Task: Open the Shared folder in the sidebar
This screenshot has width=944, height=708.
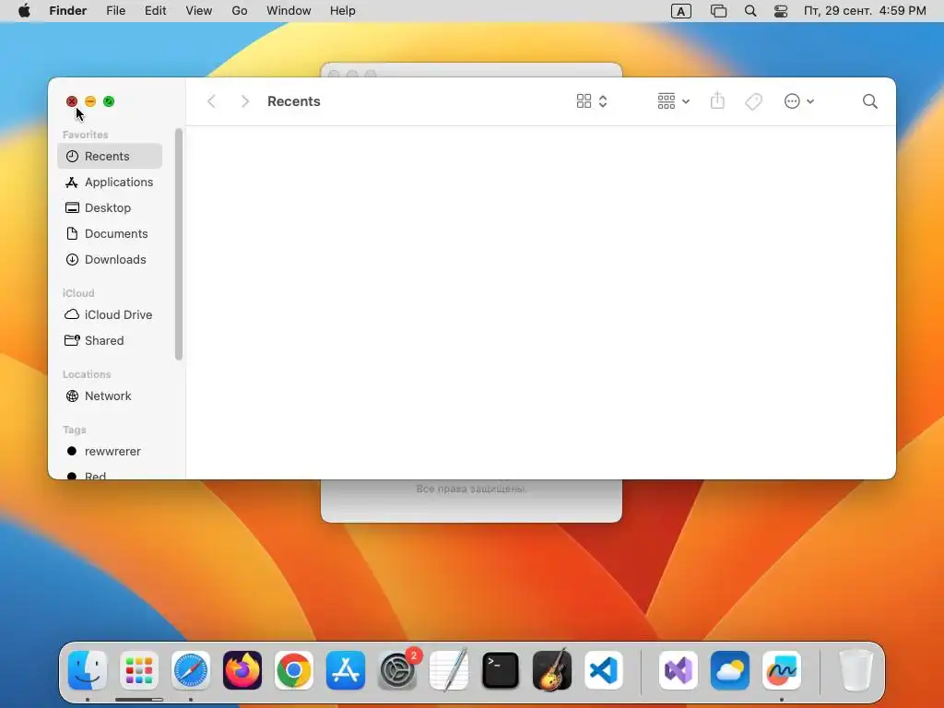Action: click(110, 341)
